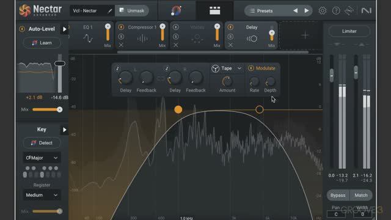The height and width of the screenshot is (220, 391).
Task: Click the output gain fader handle
Action: click(x=356, y=72)
